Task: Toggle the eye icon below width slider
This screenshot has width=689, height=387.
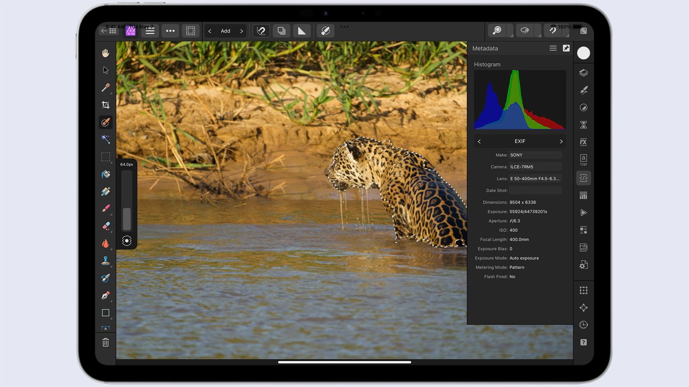Action: coord(127,241)
